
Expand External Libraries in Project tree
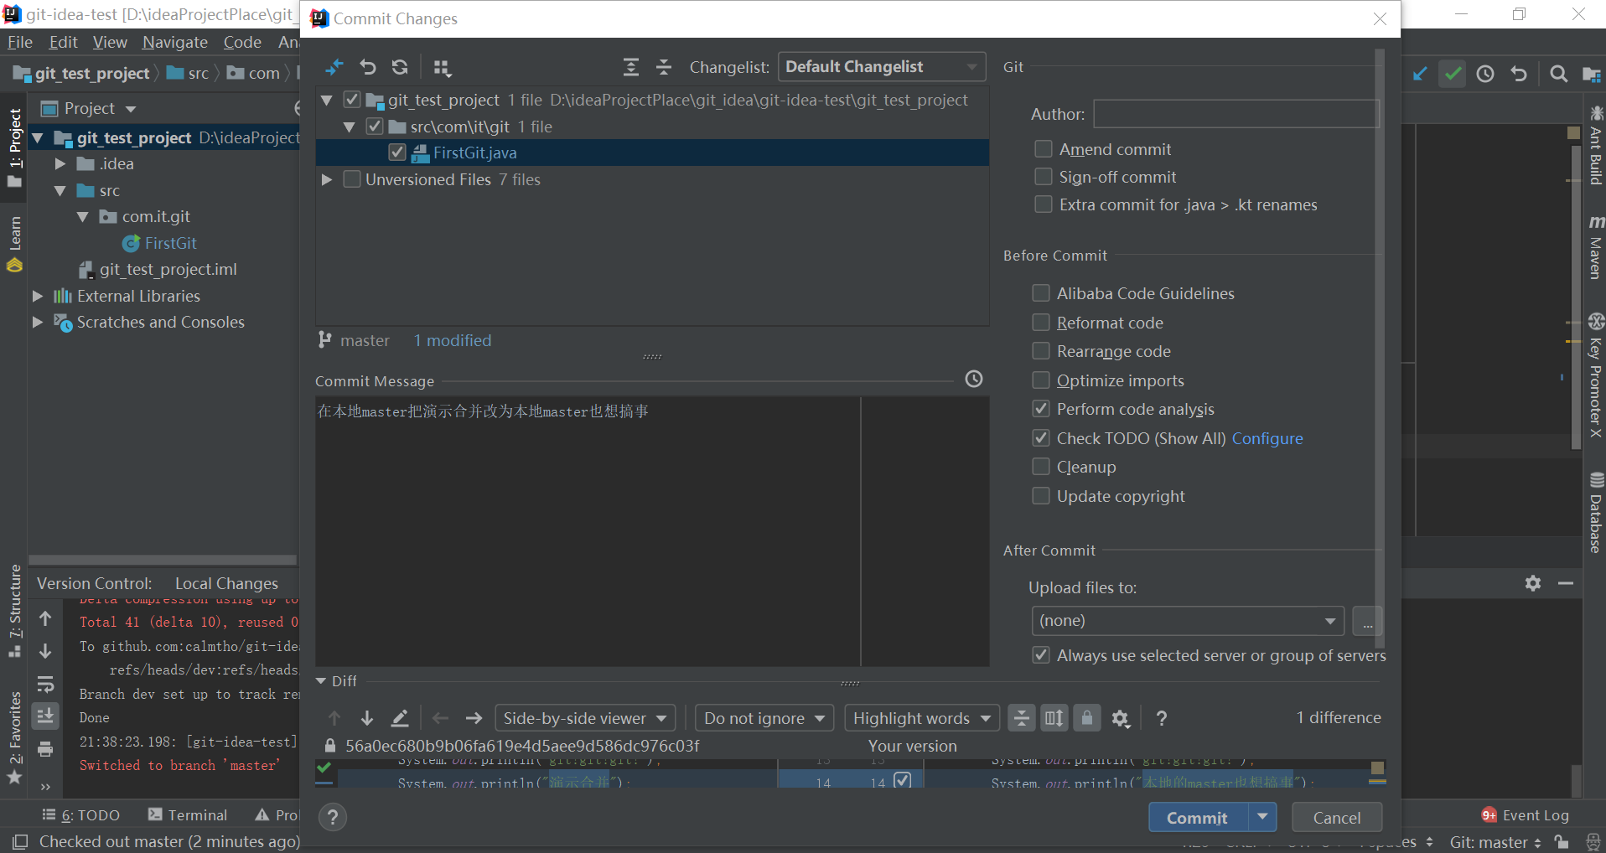(37, 296)
